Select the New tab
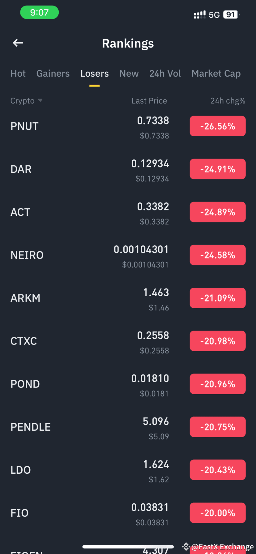 coord(129,74)
